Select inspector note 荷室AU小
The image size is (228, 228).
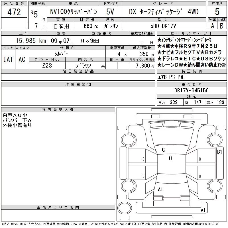point(15,115)
